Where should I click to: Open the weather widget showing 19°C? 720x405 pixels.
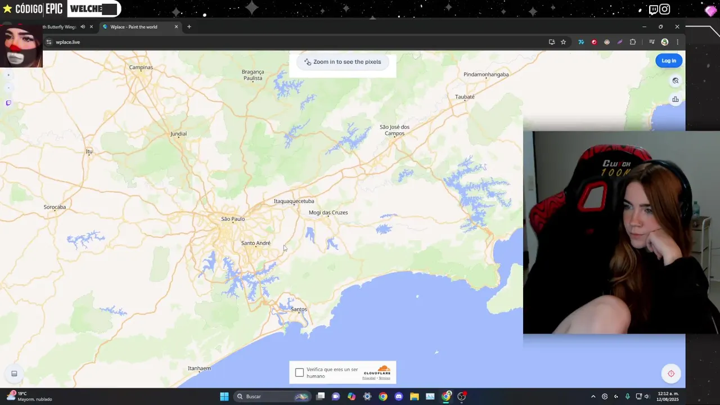tap(29, 397)
